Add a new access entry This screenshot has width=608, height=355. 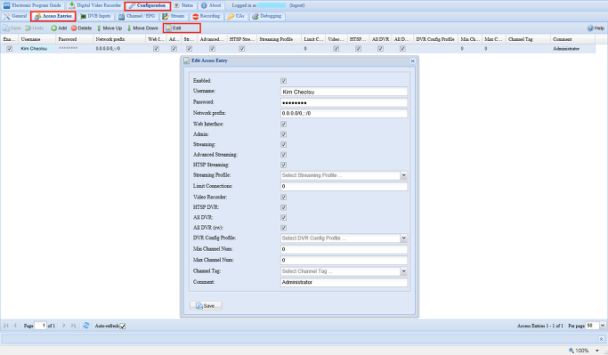pos(59,28)
